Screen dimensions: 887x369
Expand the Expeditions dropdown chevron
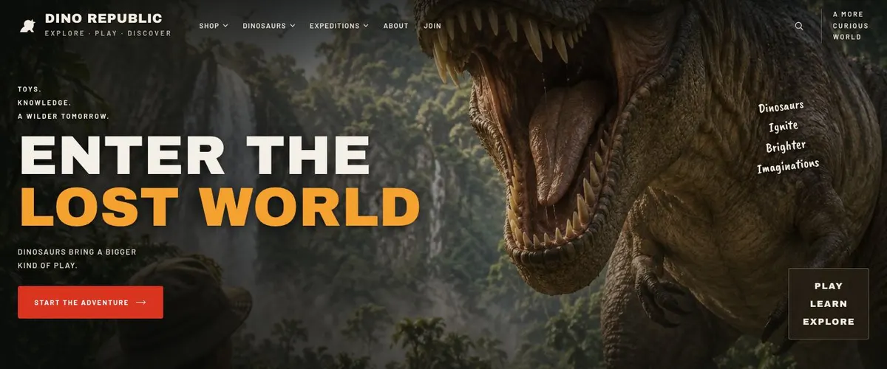pyautogui.click(x=366, y=26)
